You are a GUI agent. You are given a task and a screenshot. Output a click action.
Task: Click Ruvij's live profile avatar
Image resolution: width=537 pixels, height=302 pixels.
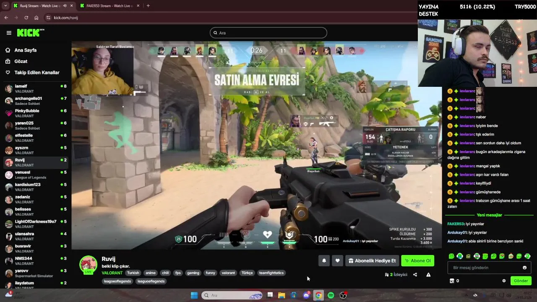(x=88, y=265)
